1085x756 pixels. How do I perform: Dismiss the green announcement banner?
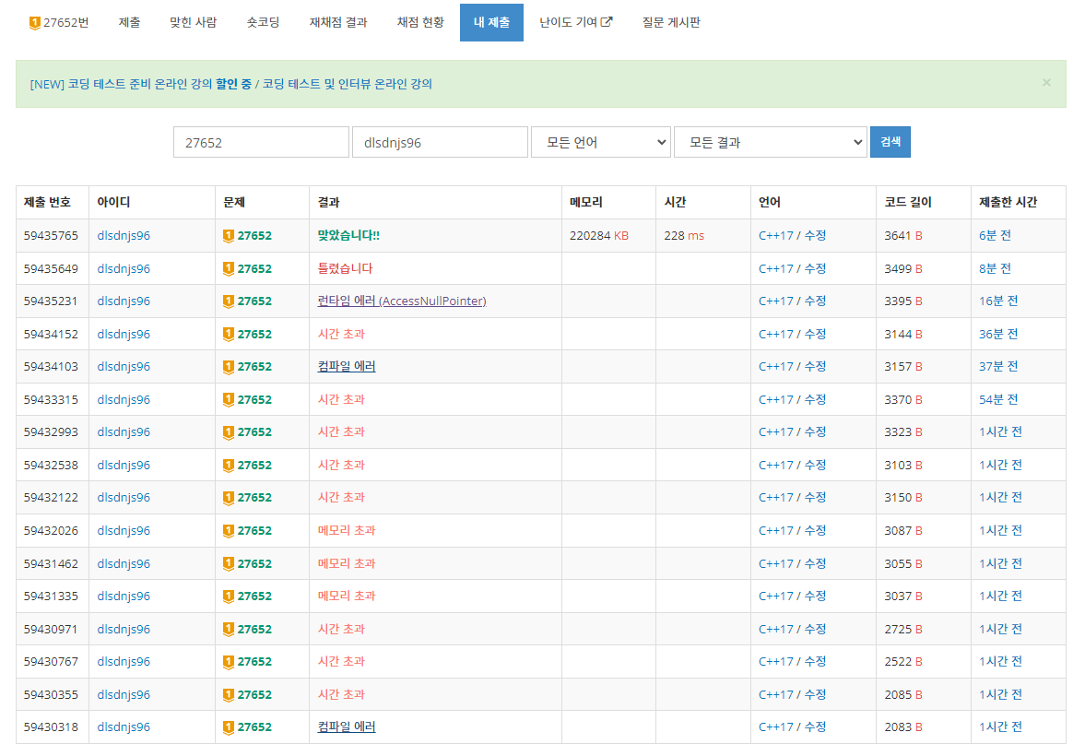coord(1046,82)
